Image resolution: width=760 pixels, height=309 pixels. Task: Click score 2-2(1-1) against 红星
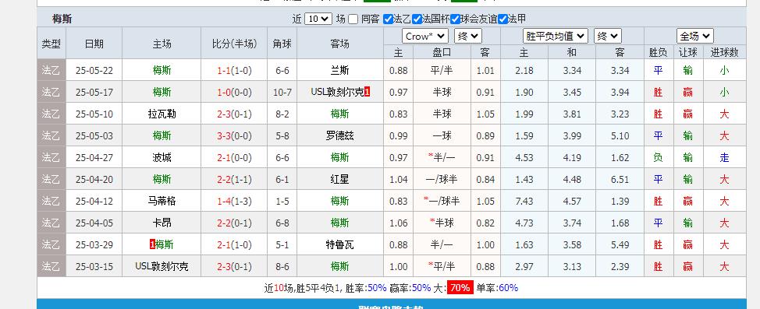(x=234, y=179)
